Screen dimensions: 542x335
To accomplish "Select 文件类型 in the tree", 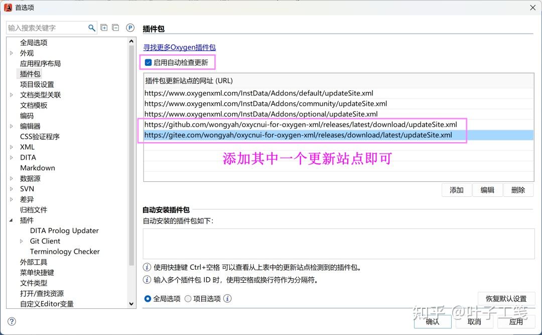I will [x=34, y=283].
